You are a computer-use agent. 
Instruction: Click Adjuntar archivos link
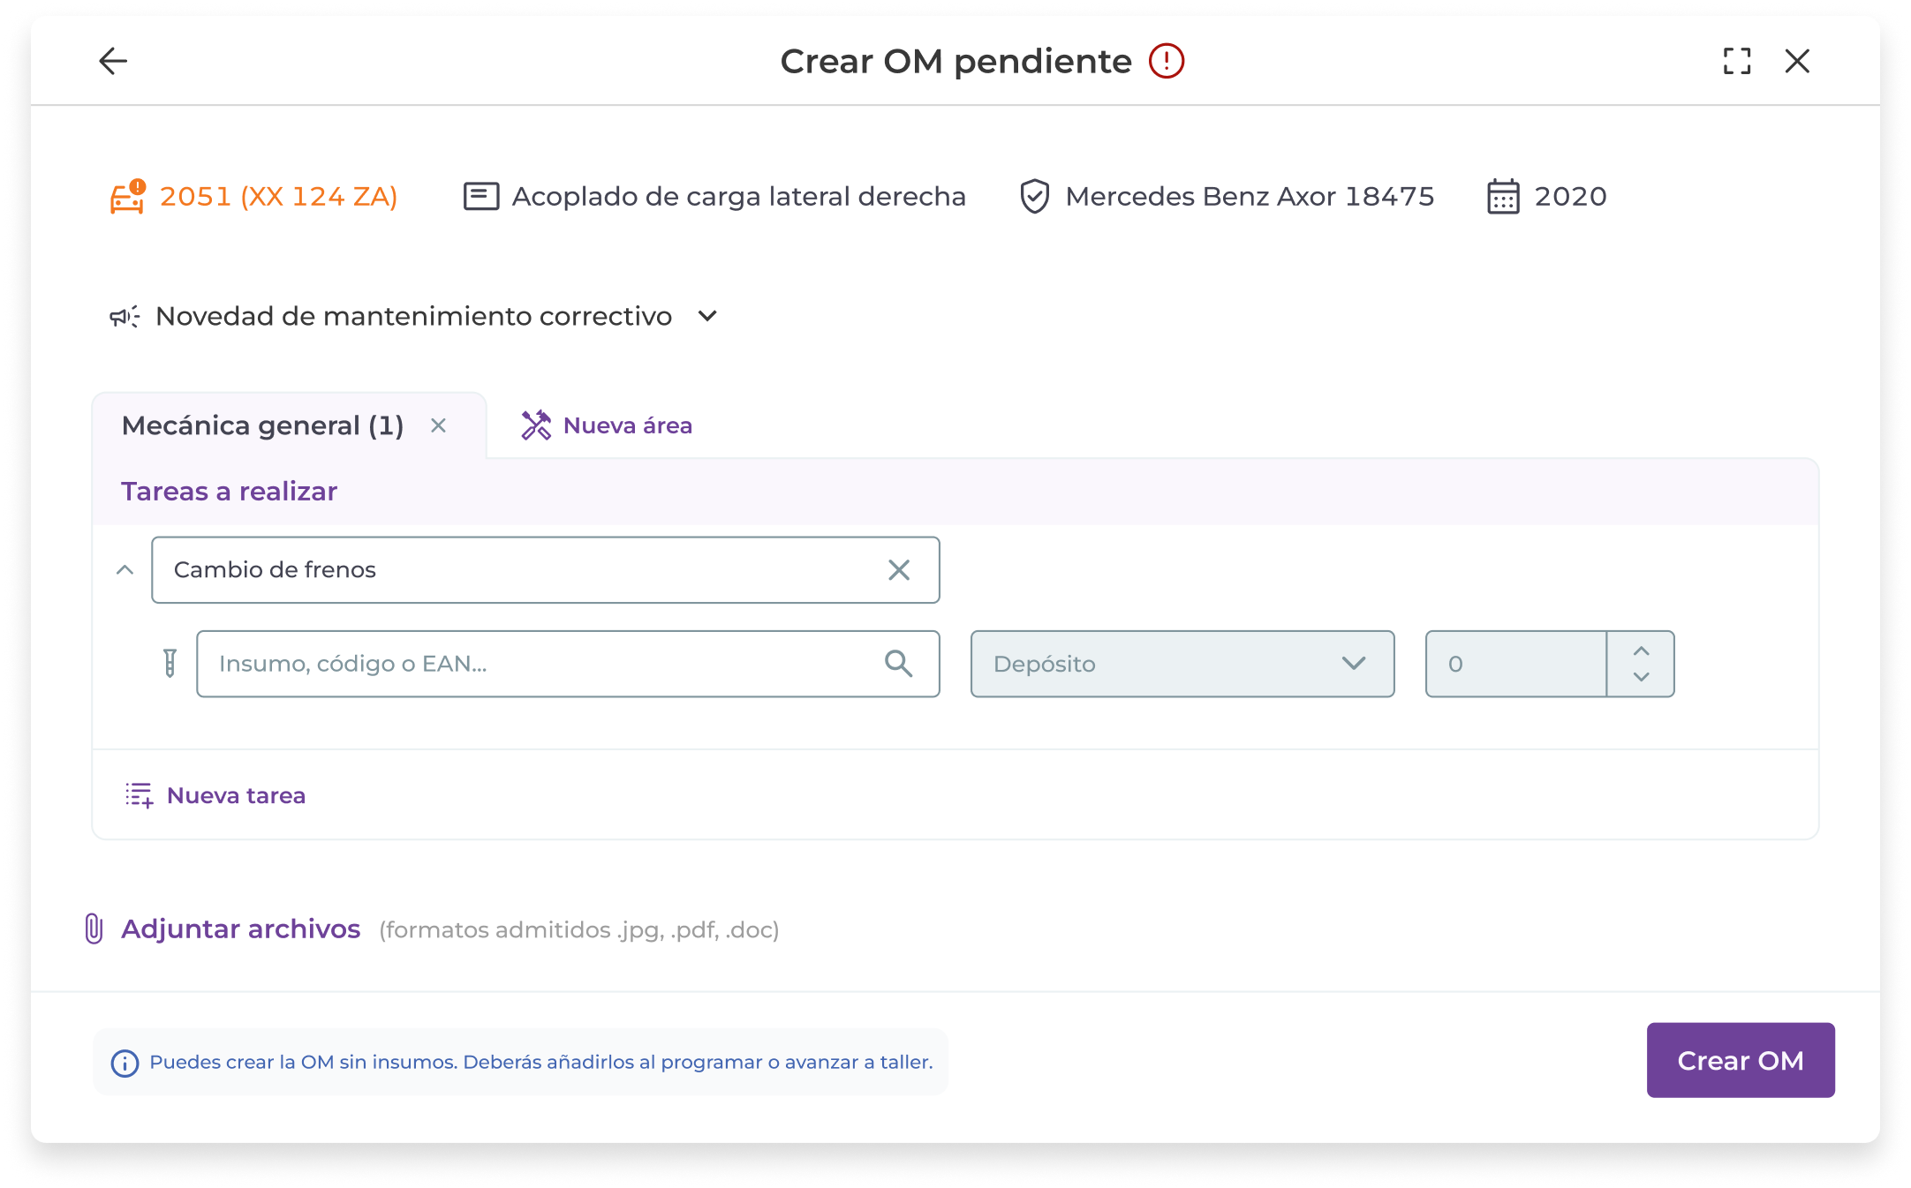pyautogui.click(x=240, y=929)
